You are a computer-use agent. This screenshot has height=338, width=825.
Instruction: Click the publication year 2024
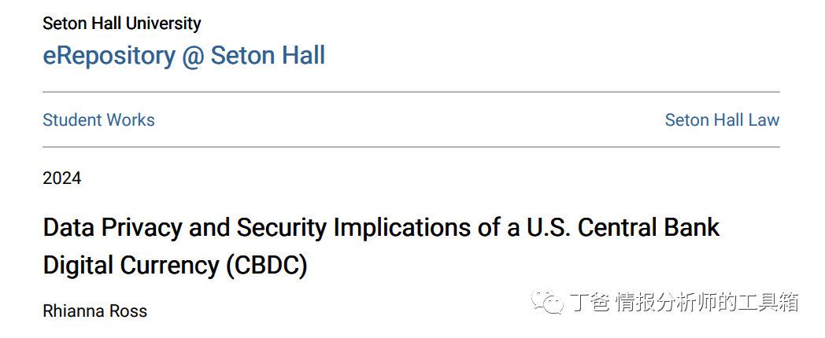pos(62,178)
